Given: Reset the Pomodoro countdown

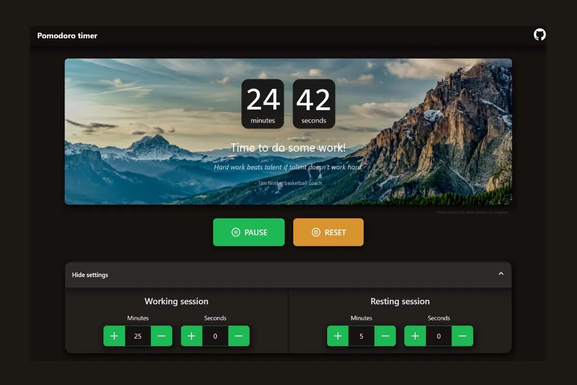Looking at the screenshot, I should pos(328,232).
